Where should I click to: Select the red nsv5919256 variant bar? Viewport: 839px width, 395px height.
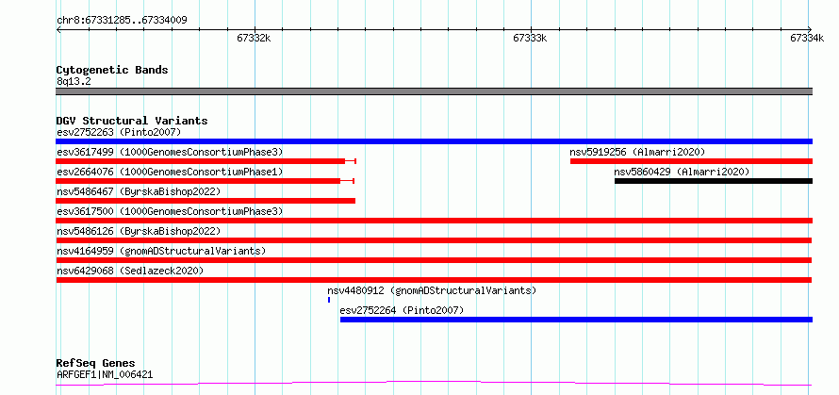pos(691,161)
